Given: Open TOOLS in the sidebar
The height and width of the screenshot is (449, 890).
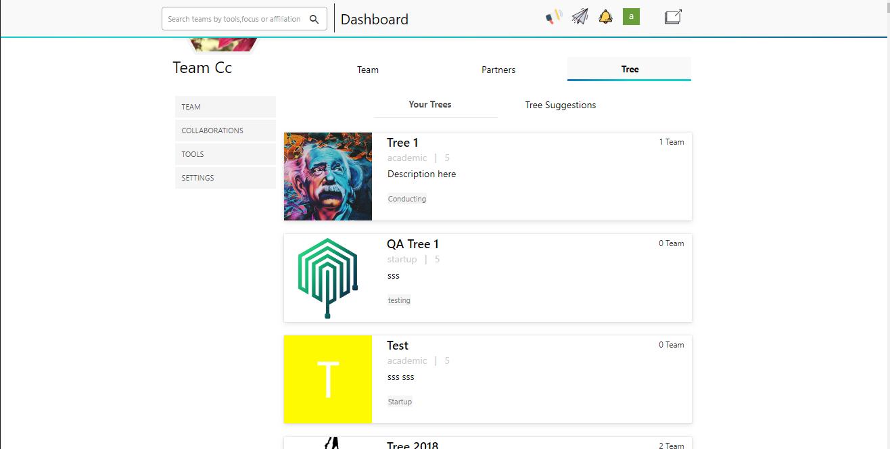Looking at the screenshot, I should point(225,154).
